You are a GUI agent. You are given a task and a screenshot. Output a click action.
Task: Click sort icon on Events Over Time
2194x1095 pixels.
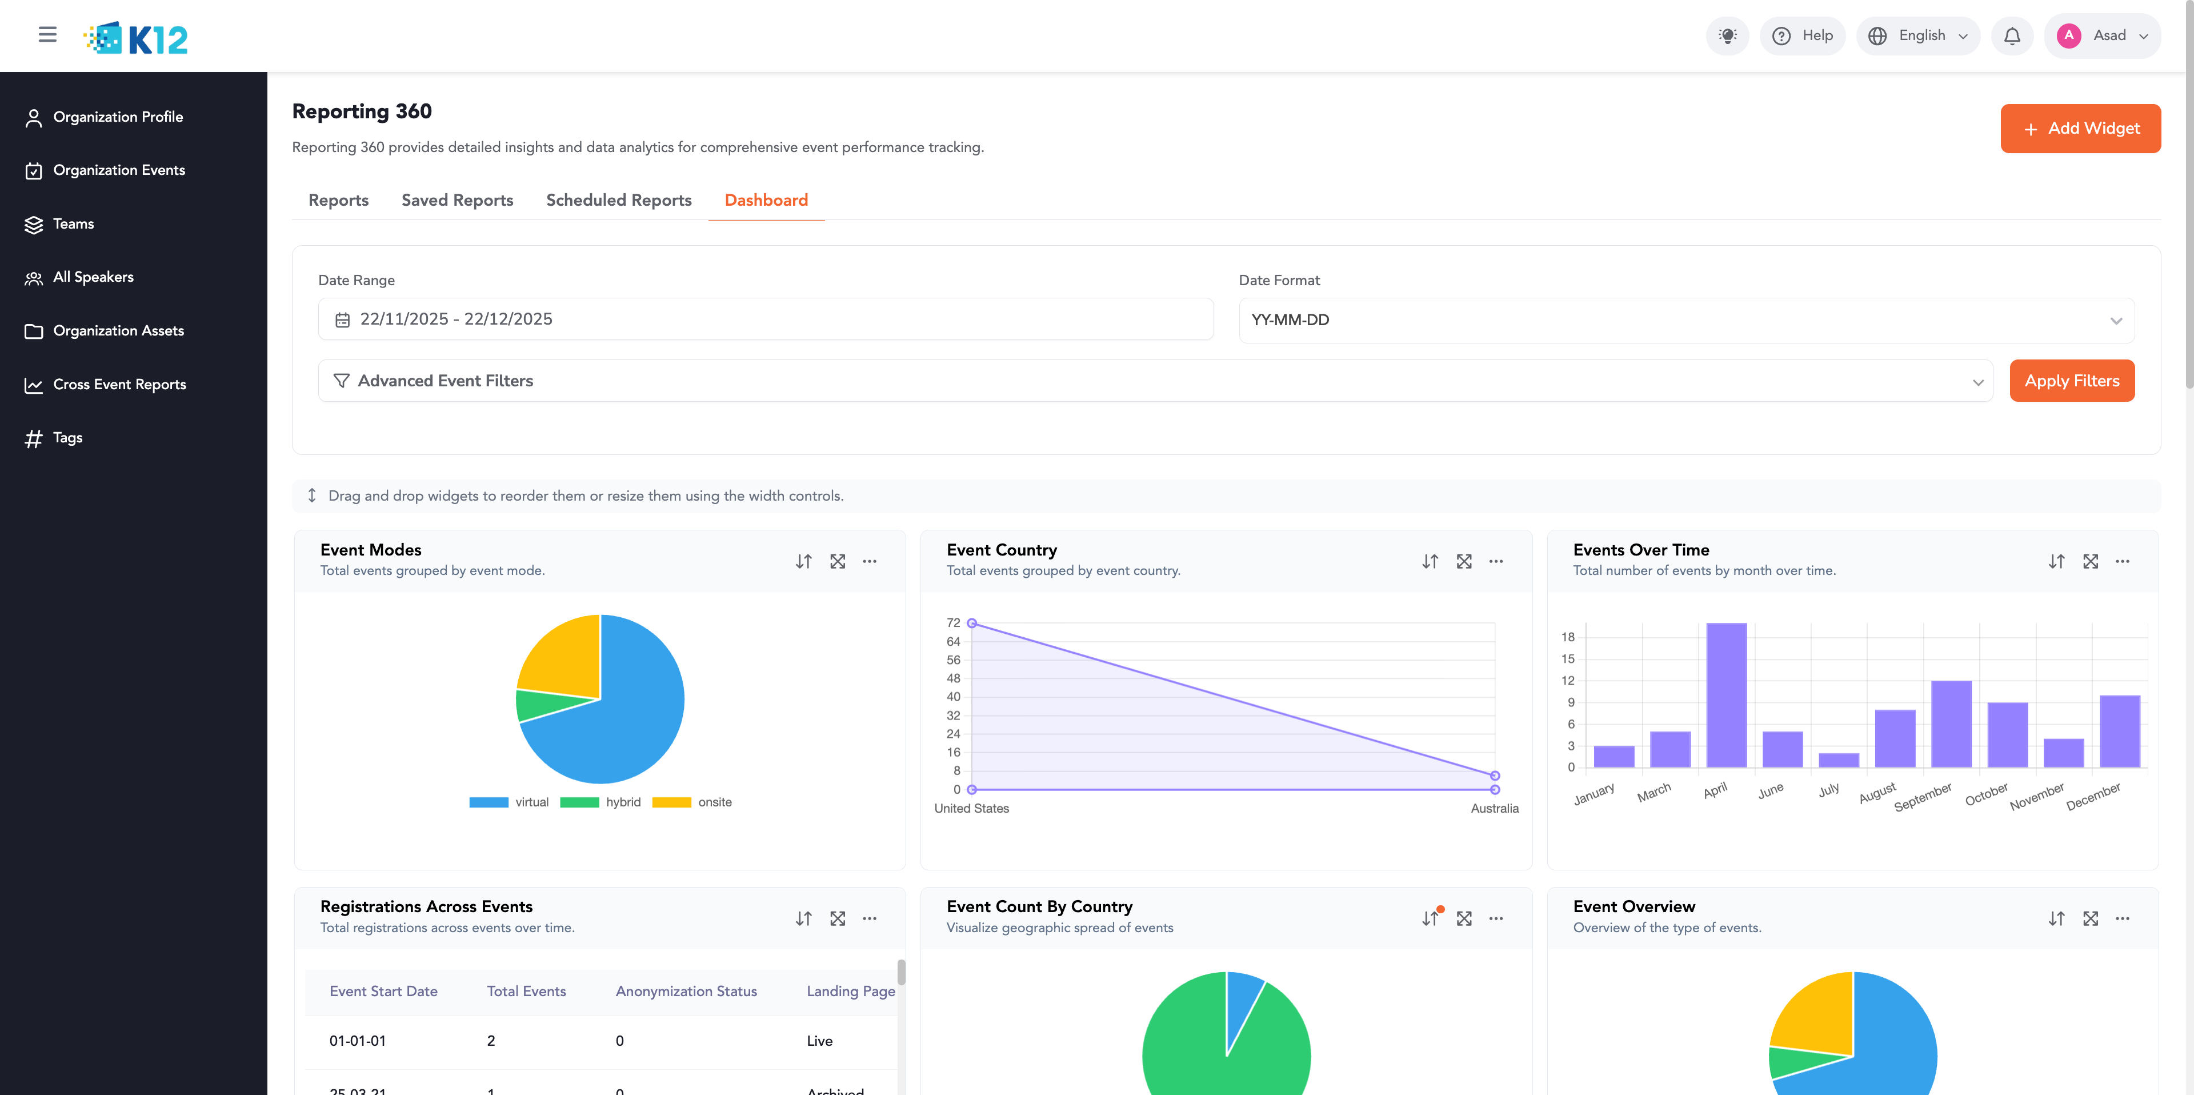pyautogui.click(x=2056, y=562)
